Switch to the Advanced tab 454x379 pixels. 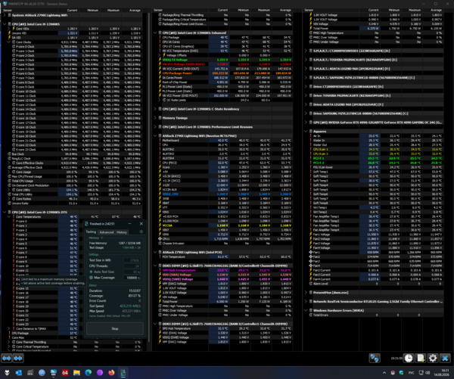pos(106,232)
